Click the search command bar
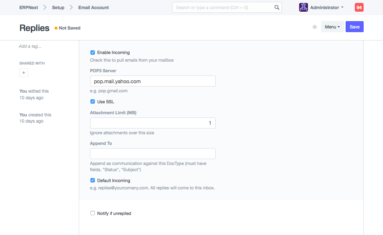This screenshot has width=383, height=235. [223, 7]
